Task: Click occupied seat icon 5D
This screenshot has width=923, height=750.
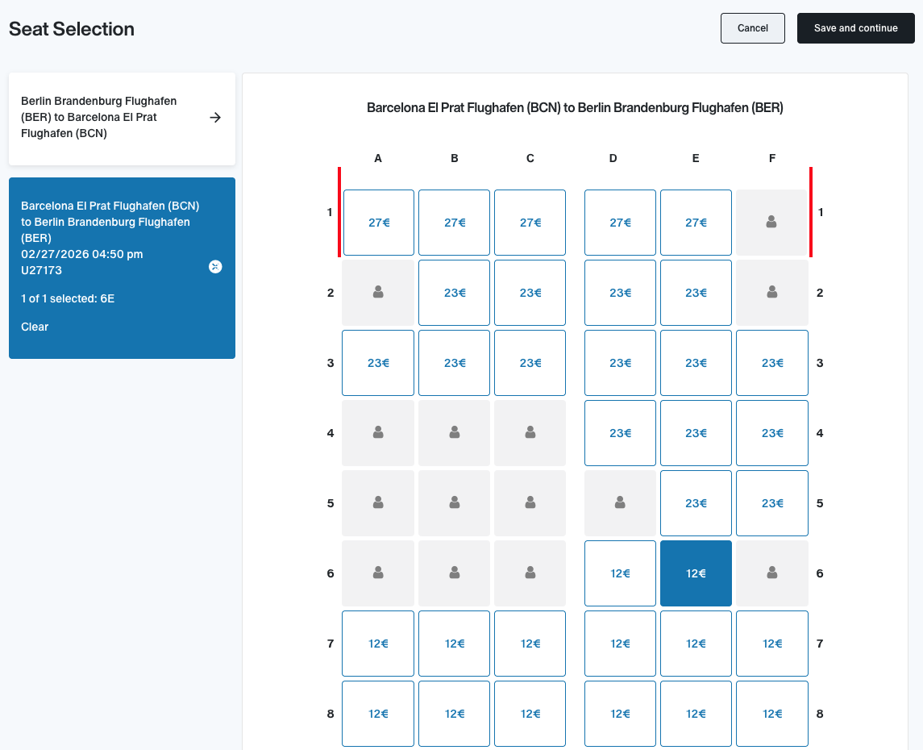Action: (620, 502)
